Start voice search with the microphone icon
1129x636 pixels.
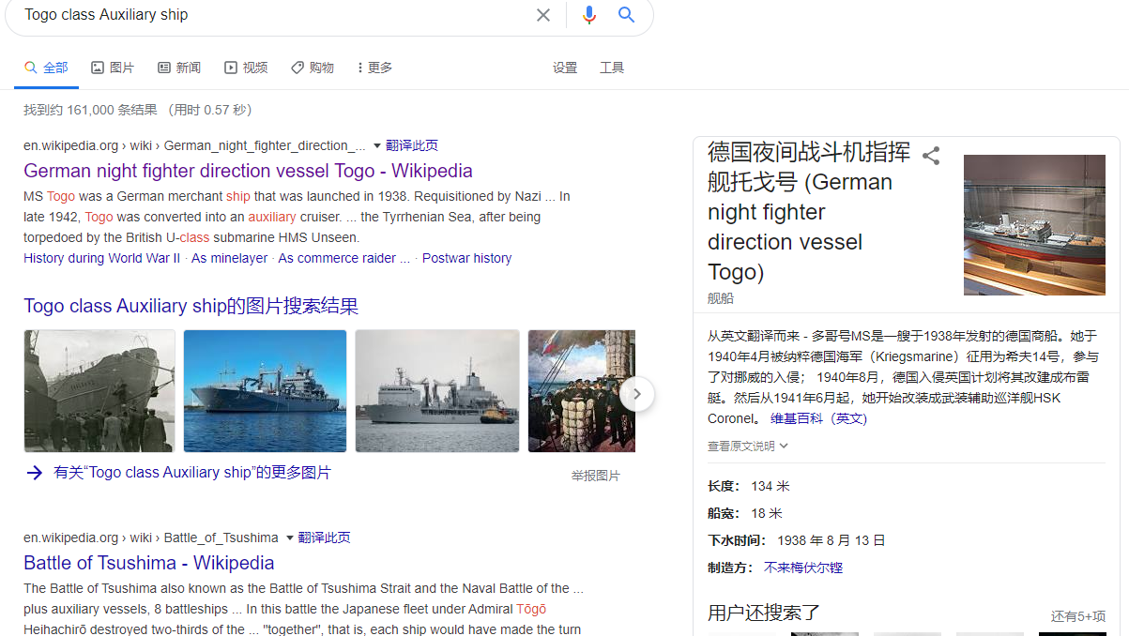589,15
